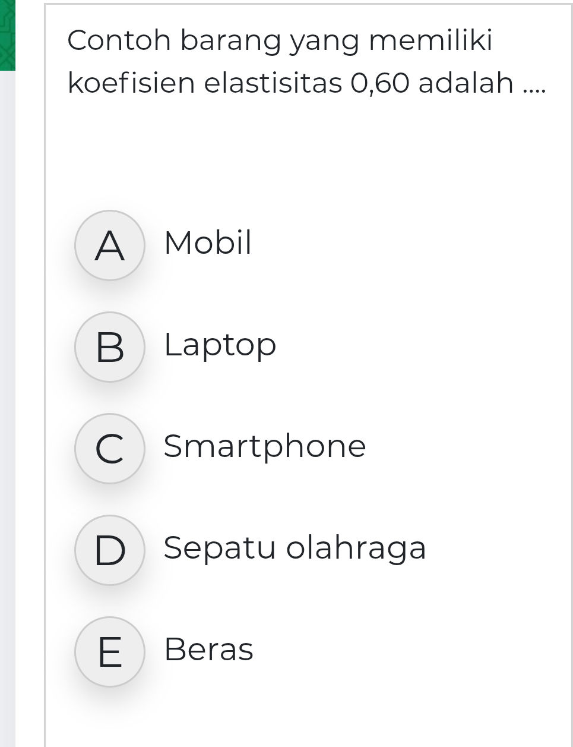Viewport: 573px width, 747px height.
Task: Click the green patterned sidebar strip
Action: 9,36
